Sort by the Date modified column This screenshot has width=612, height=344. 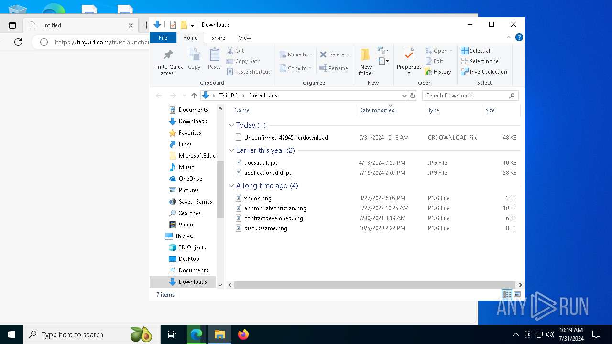click(x=390, y=110)
